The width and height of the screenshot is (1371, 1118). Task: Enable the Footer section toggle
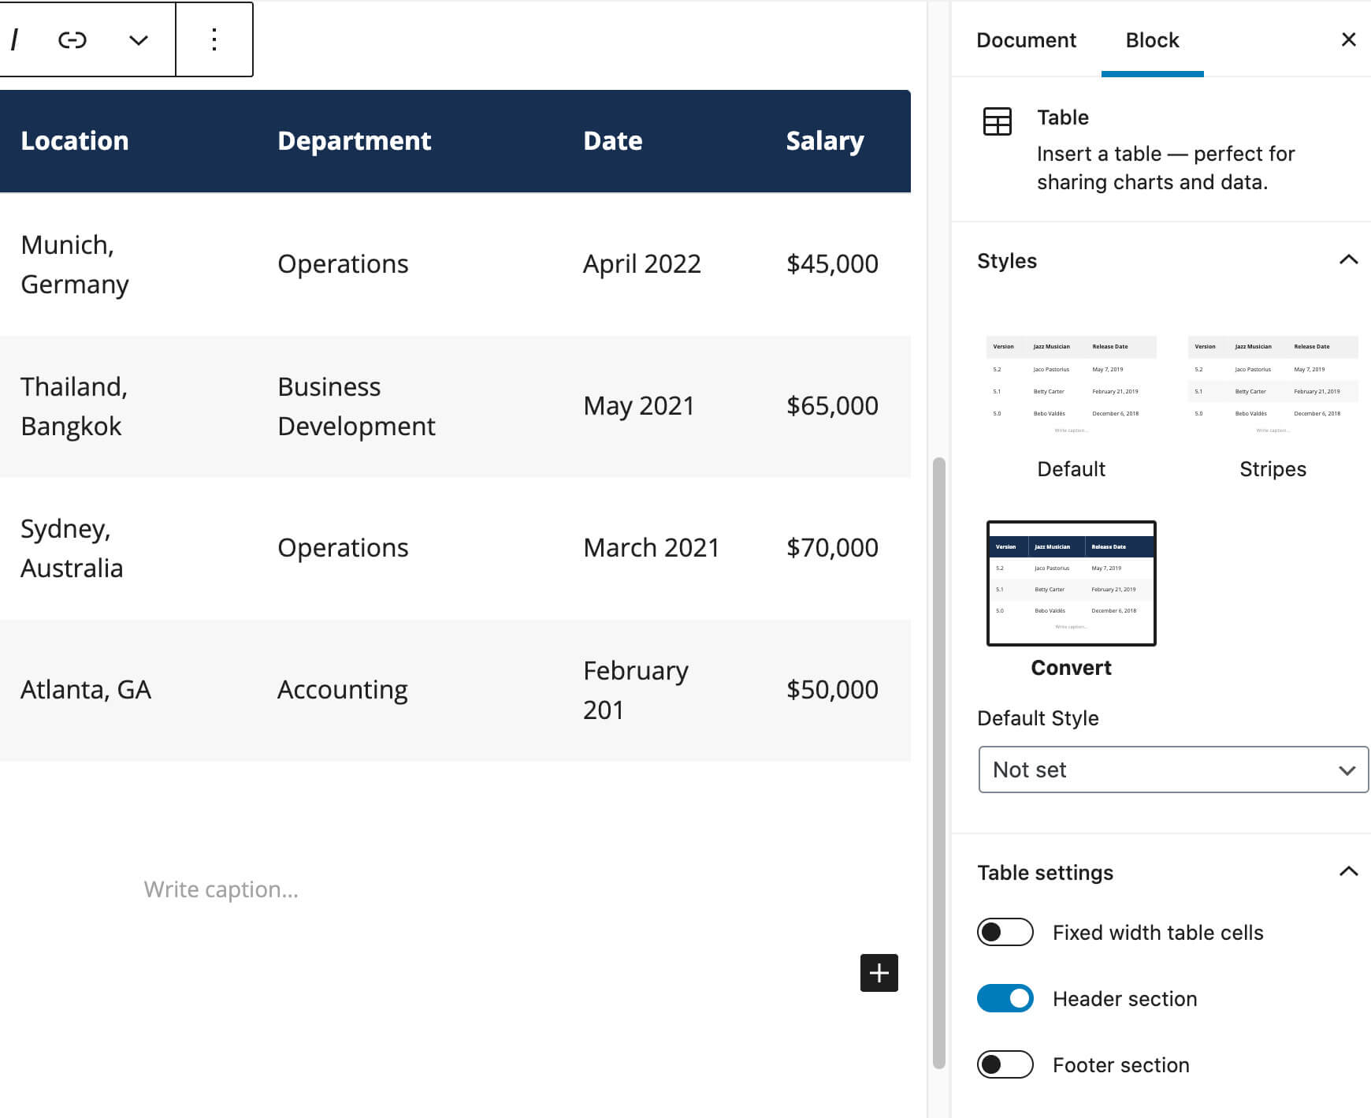tap(1005, 1064)
